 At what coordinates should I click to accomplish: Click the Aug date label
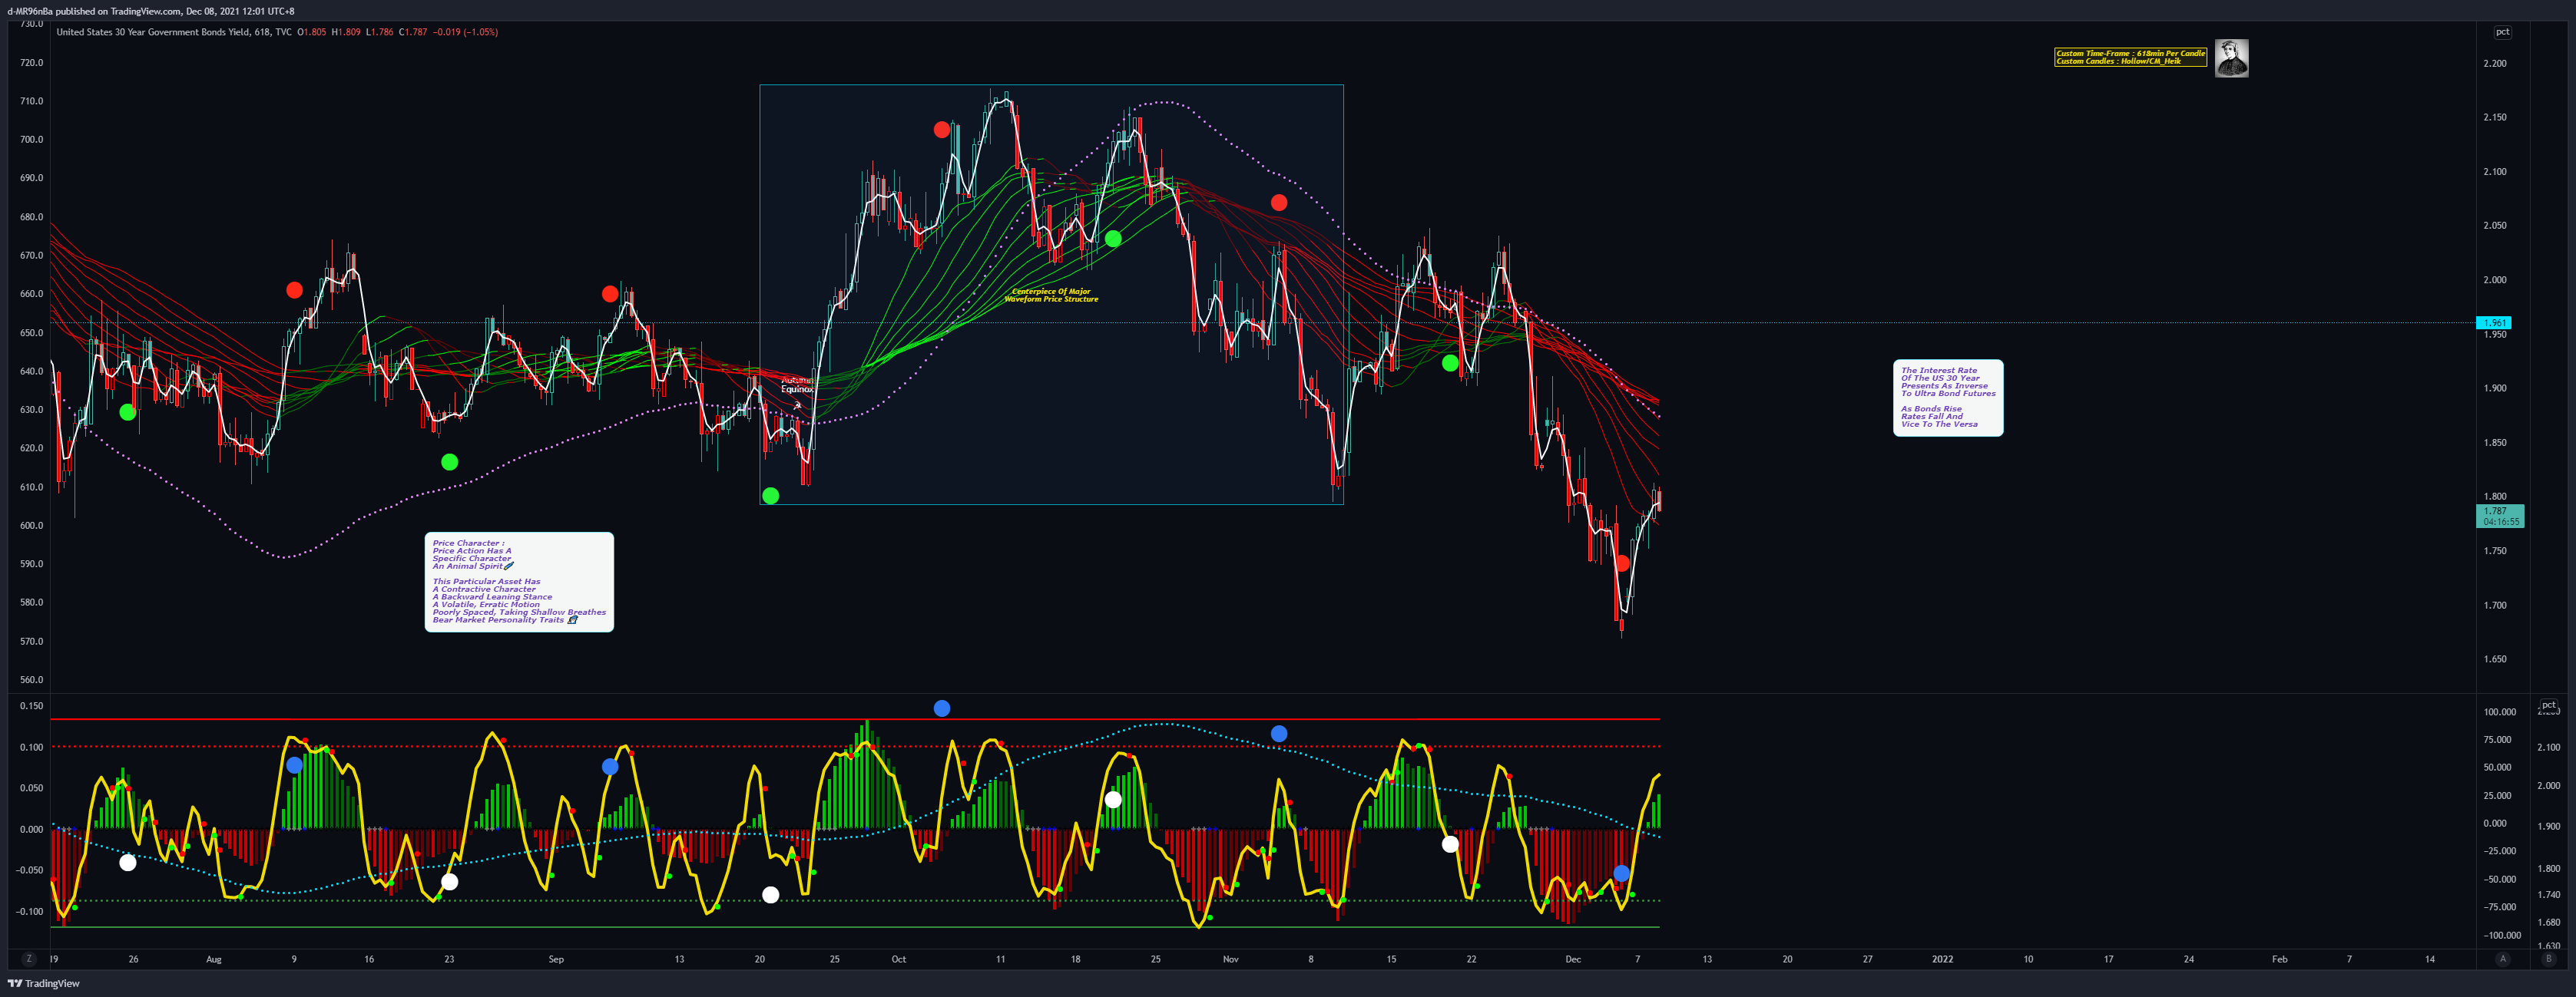point(214,959)
